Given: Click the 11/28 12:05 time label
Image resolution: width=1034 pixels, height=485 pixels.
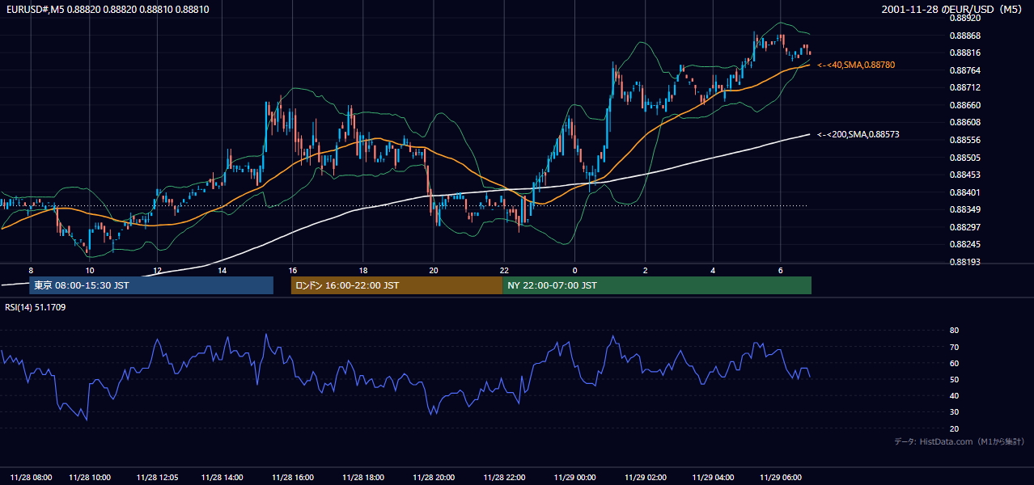Looking at the screenshot, I should point(158,477).
